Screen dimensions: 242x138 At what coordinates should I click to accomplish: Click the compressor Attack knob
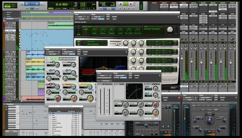tap(140, 105)
